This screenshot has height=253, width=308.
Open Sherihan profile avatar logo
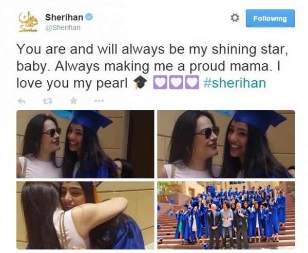pyautogui.click(x=28, y=22)
